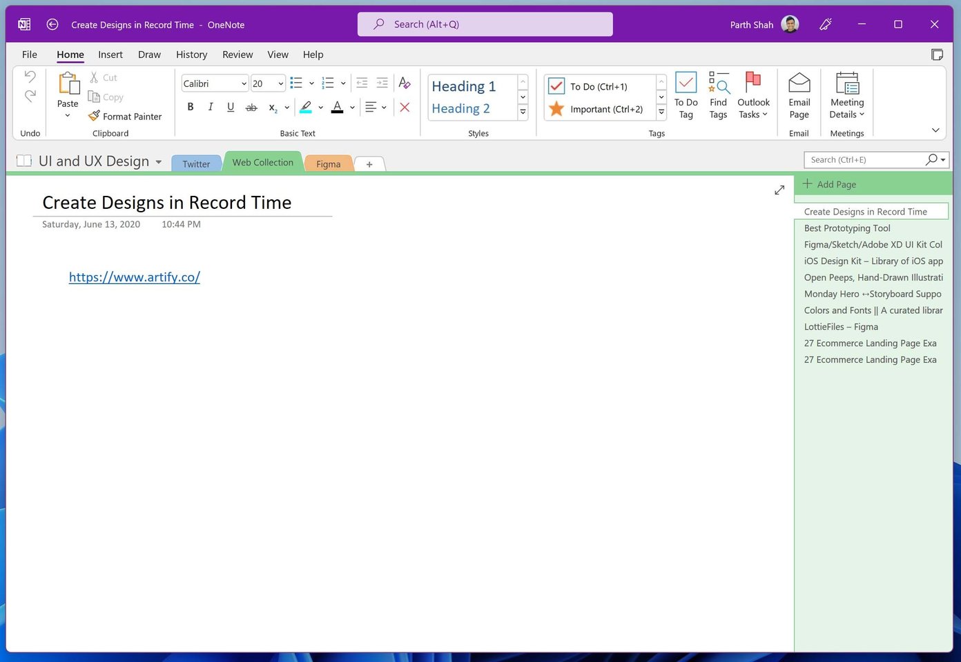Clear formatting with the red X icon

click(x=405, y=107)
